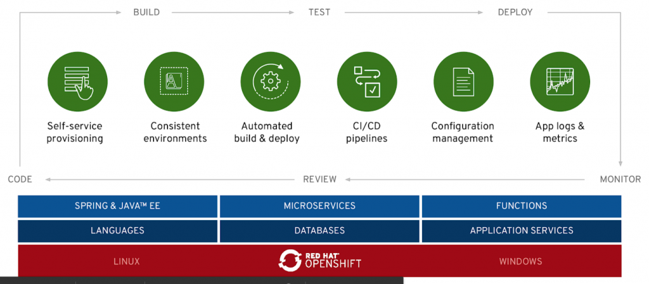Image resolution: width=649 pixels, height=284 pixels.
Task: Select the App logs & metrics chart icon
Action: coord(560,81)
